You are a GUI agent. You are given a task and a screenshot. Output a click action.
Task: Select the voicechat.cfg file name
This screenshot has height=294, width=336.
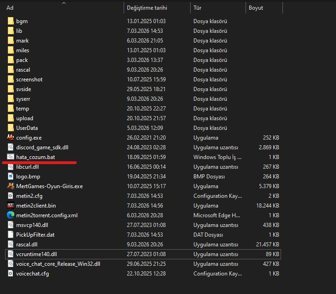33,274
